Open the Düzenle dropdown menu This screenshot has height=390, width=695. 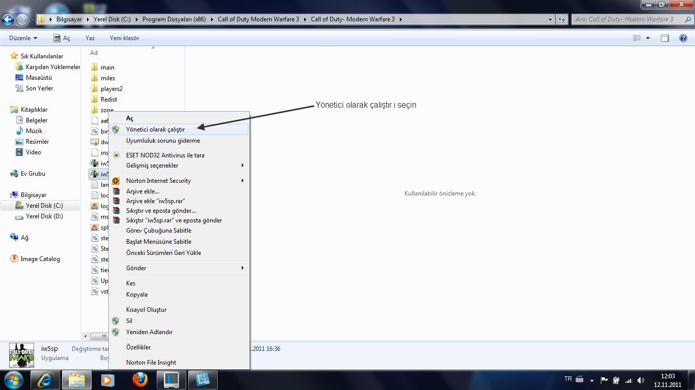(23, 38)
